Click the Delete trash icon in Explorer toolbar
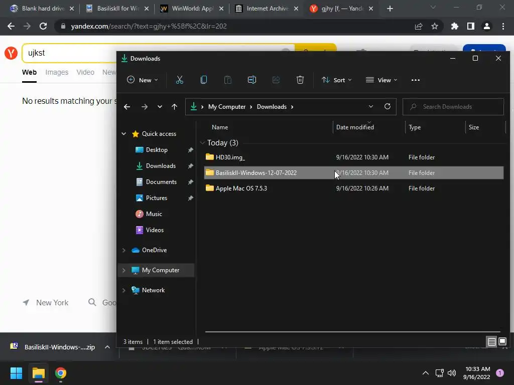The image size is (514, 385). (300, 80)
